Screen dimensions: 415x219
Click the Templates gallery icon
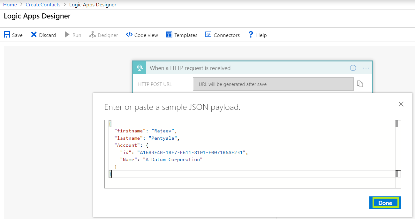[169, 35]
